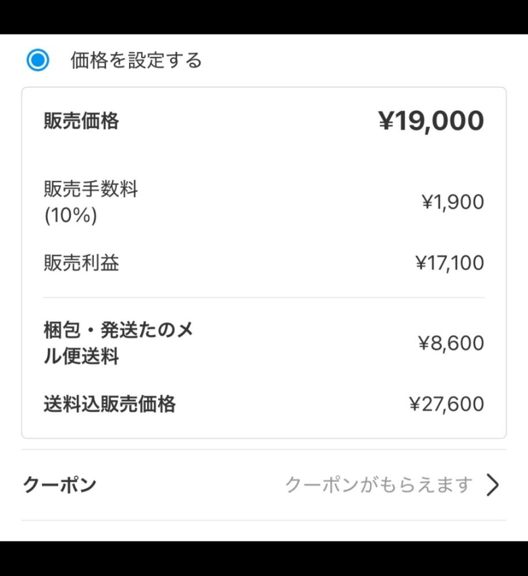Click the 販売価格 label
This screenshot has width=528, height=576.
tap(81, 121)
